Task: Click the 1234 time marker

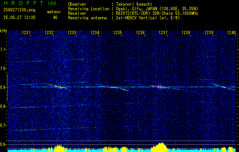Action: coord(95,32)
